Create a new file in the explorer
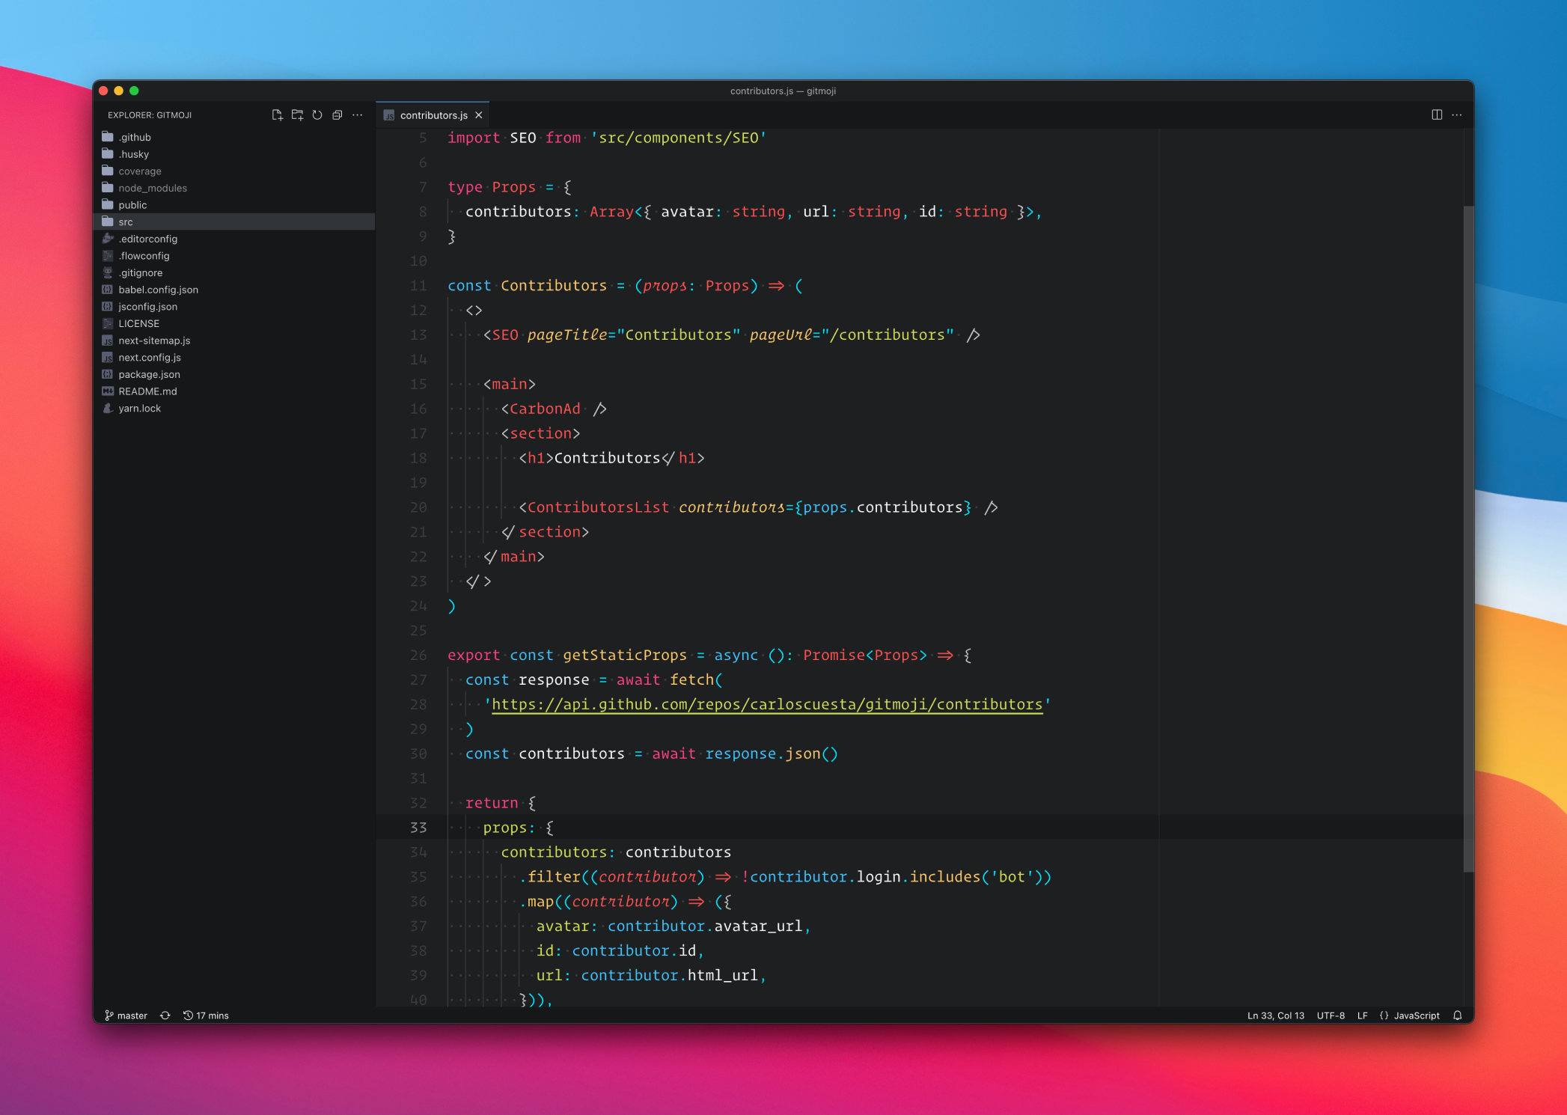Image resolution: width=1567 pixels, height=1115 pixels. coord(277,114)
